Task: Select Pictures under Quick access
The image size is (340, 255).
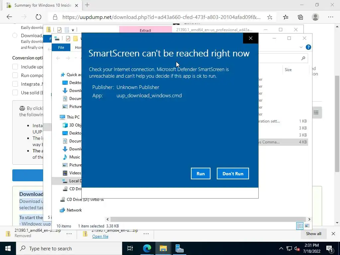Action: (72, 107)
